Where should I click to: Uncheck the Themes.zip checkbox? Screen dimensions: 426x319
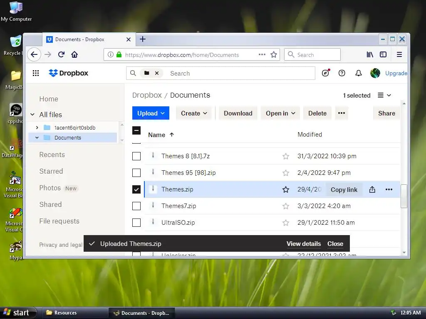tap(136, 189)
